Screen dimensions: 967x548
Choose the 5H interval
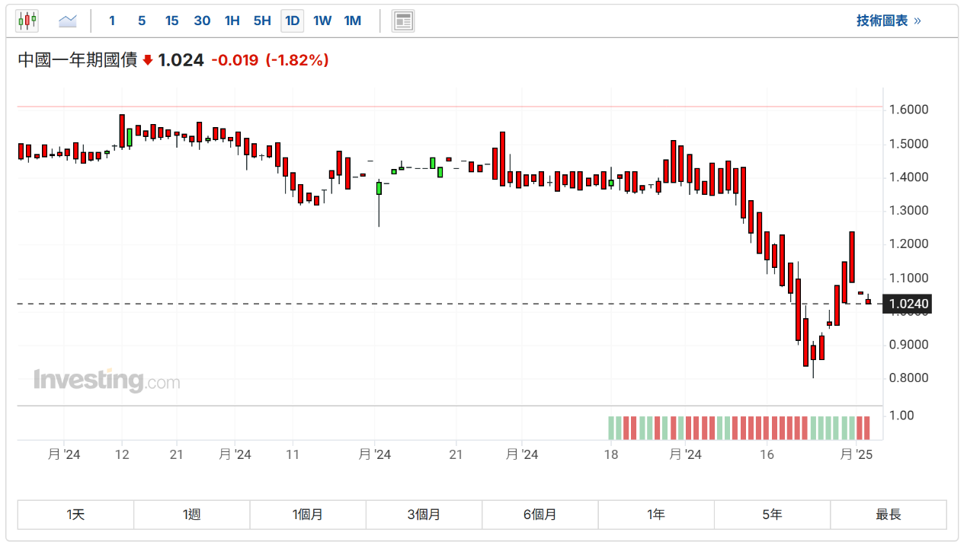pyautogui.click(x=262, y=21)
